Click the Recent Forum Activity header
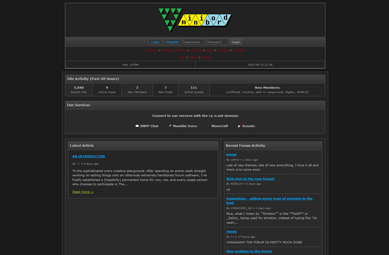 tap(273, 146)
